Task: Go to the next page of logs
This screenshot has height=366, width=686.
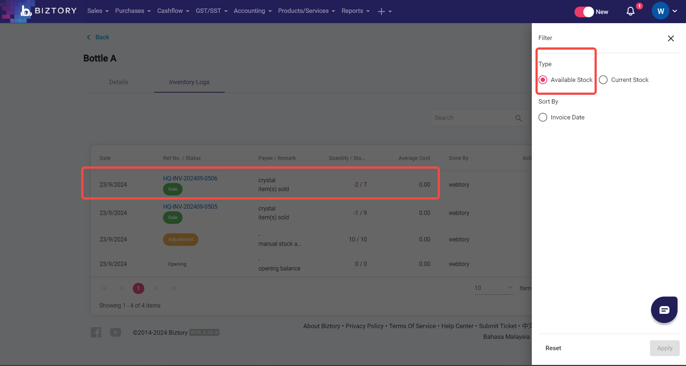Action: point(156,288)
